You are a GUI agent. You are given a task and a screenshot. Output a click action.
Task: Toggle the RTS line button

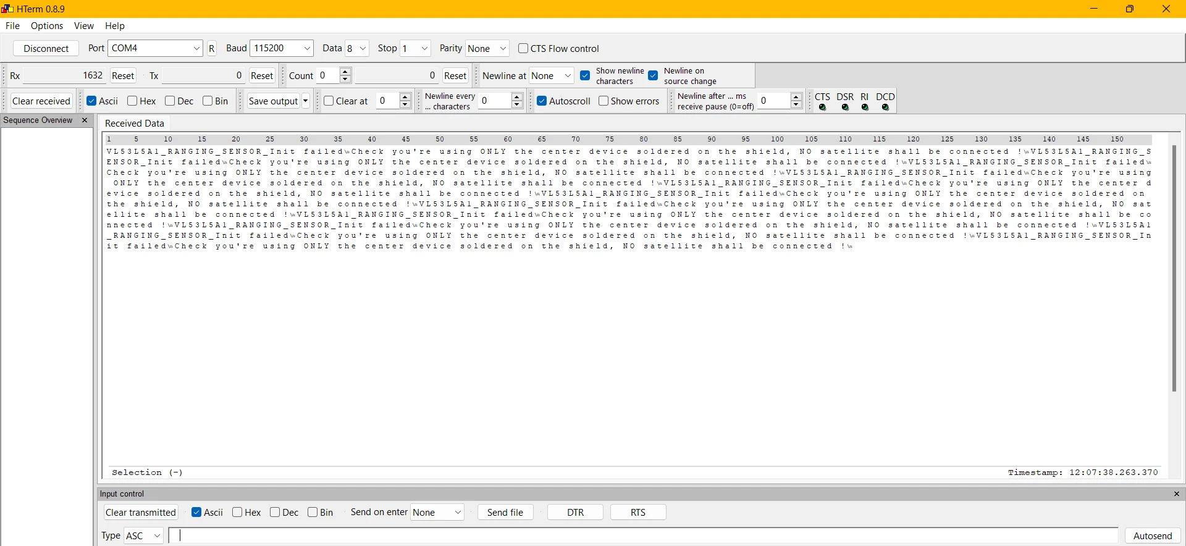pos(638,512)
